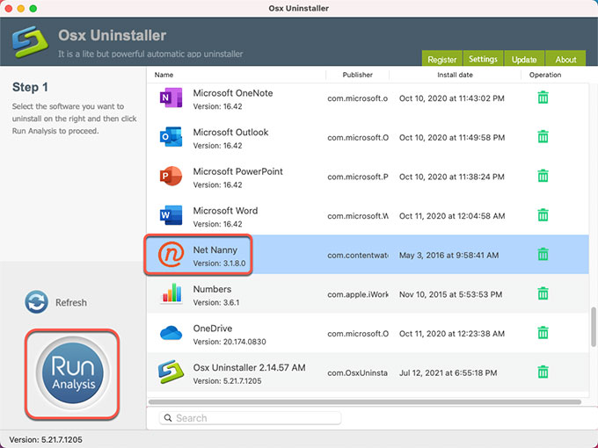
Task: Select the Microsoft OneNote name text
Action: [x=233, y=93]
